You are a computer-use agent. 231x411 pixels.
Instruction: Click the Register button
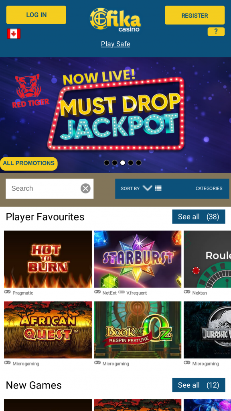[x=195, y=15]
